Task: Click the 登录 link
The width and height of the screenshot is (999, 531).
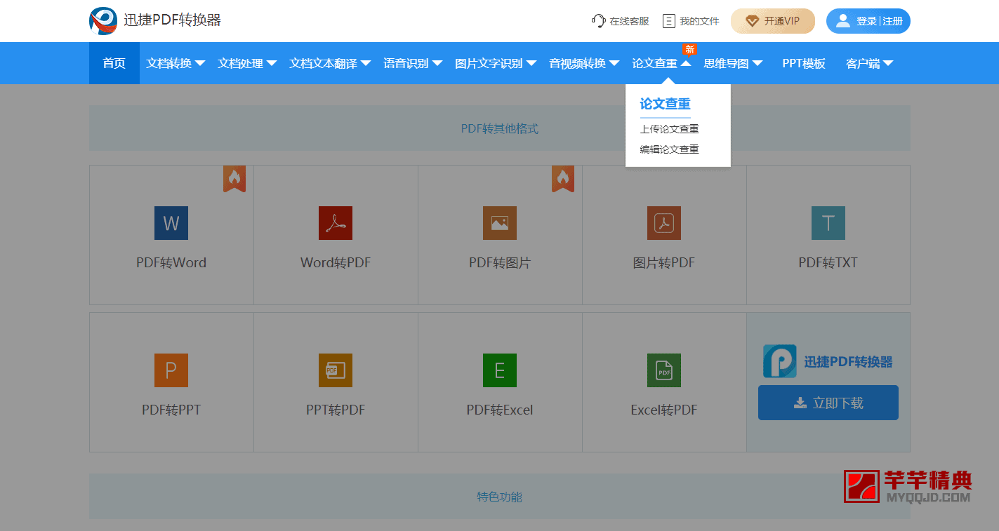Action: pyautogui.click(x=866, y=21)
